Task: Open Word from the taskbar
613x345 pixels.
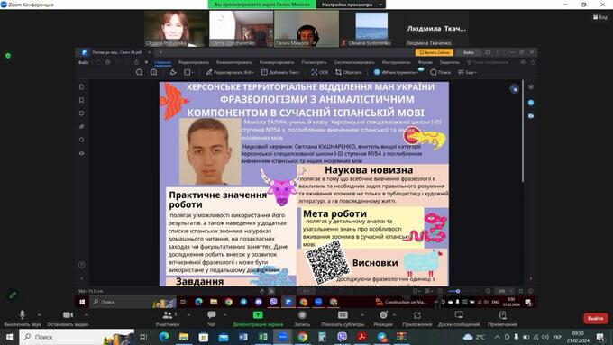Action: point(242,337)
